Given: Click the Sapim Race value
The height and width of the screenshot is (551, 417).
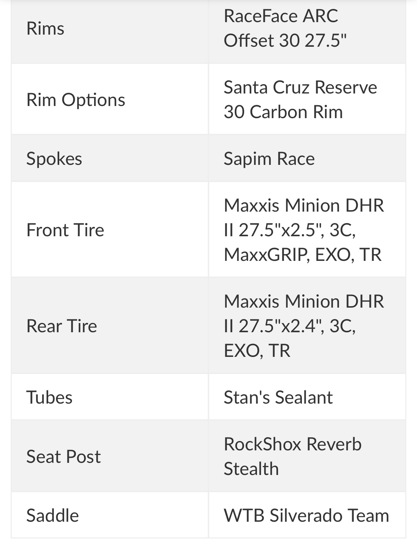Looking at the screenshot, I should tap(269, 158).
